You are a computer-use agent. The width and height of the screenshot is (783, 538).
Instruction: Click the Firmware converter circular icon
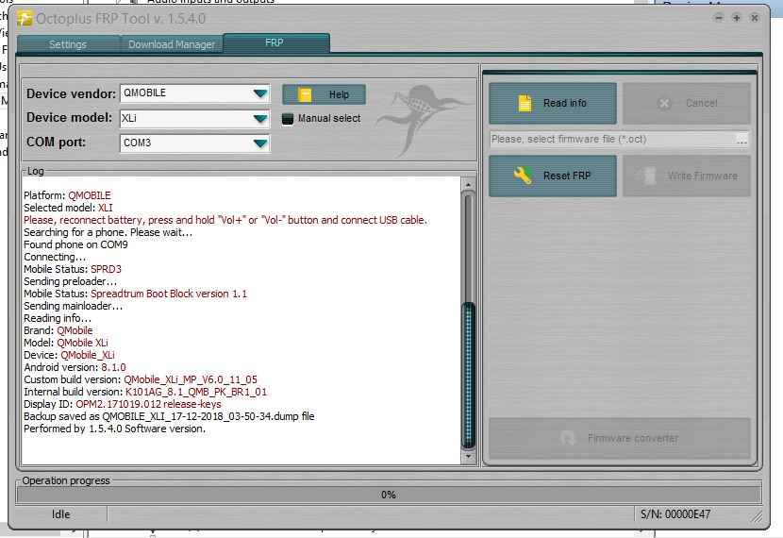[x=568, y=438]
